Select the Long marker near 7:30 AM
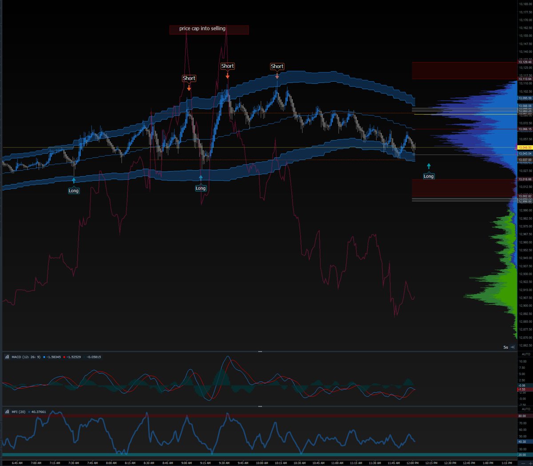The width and height of the screenshot is (533, 466). point(74,190)
